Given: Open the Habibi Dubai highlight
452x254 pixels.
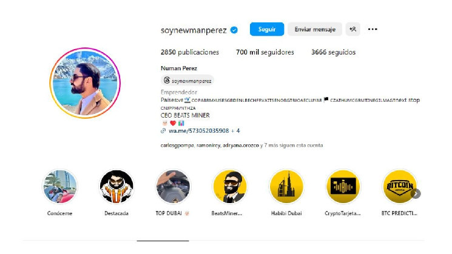Looking at the screenshot, I should tap(286, 193).
